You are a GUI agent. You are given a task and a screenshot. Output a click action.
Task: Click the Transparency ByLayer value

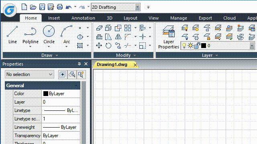[x=61, y=136]
